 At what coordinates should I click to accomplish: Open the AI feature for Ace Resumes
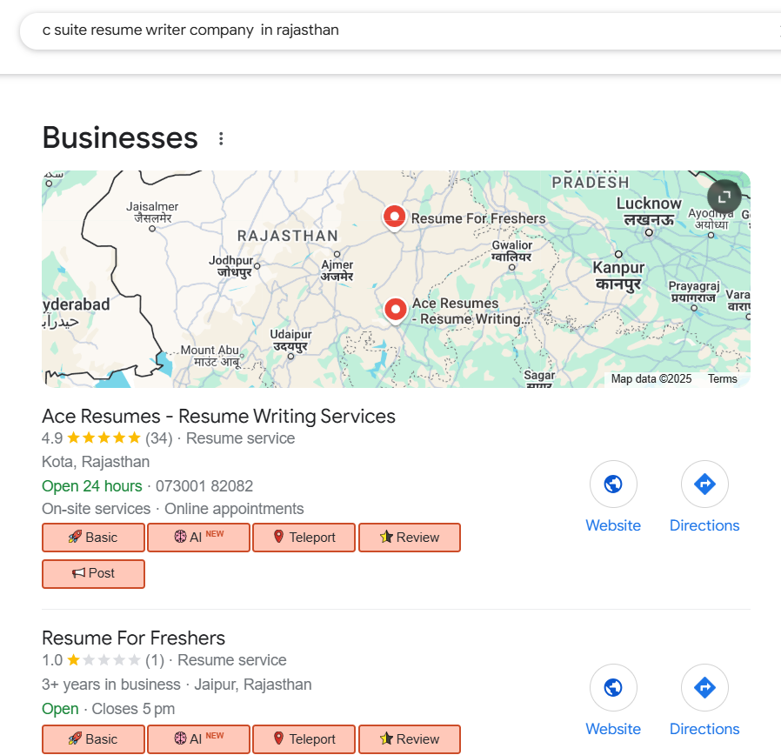pos(198,538)
